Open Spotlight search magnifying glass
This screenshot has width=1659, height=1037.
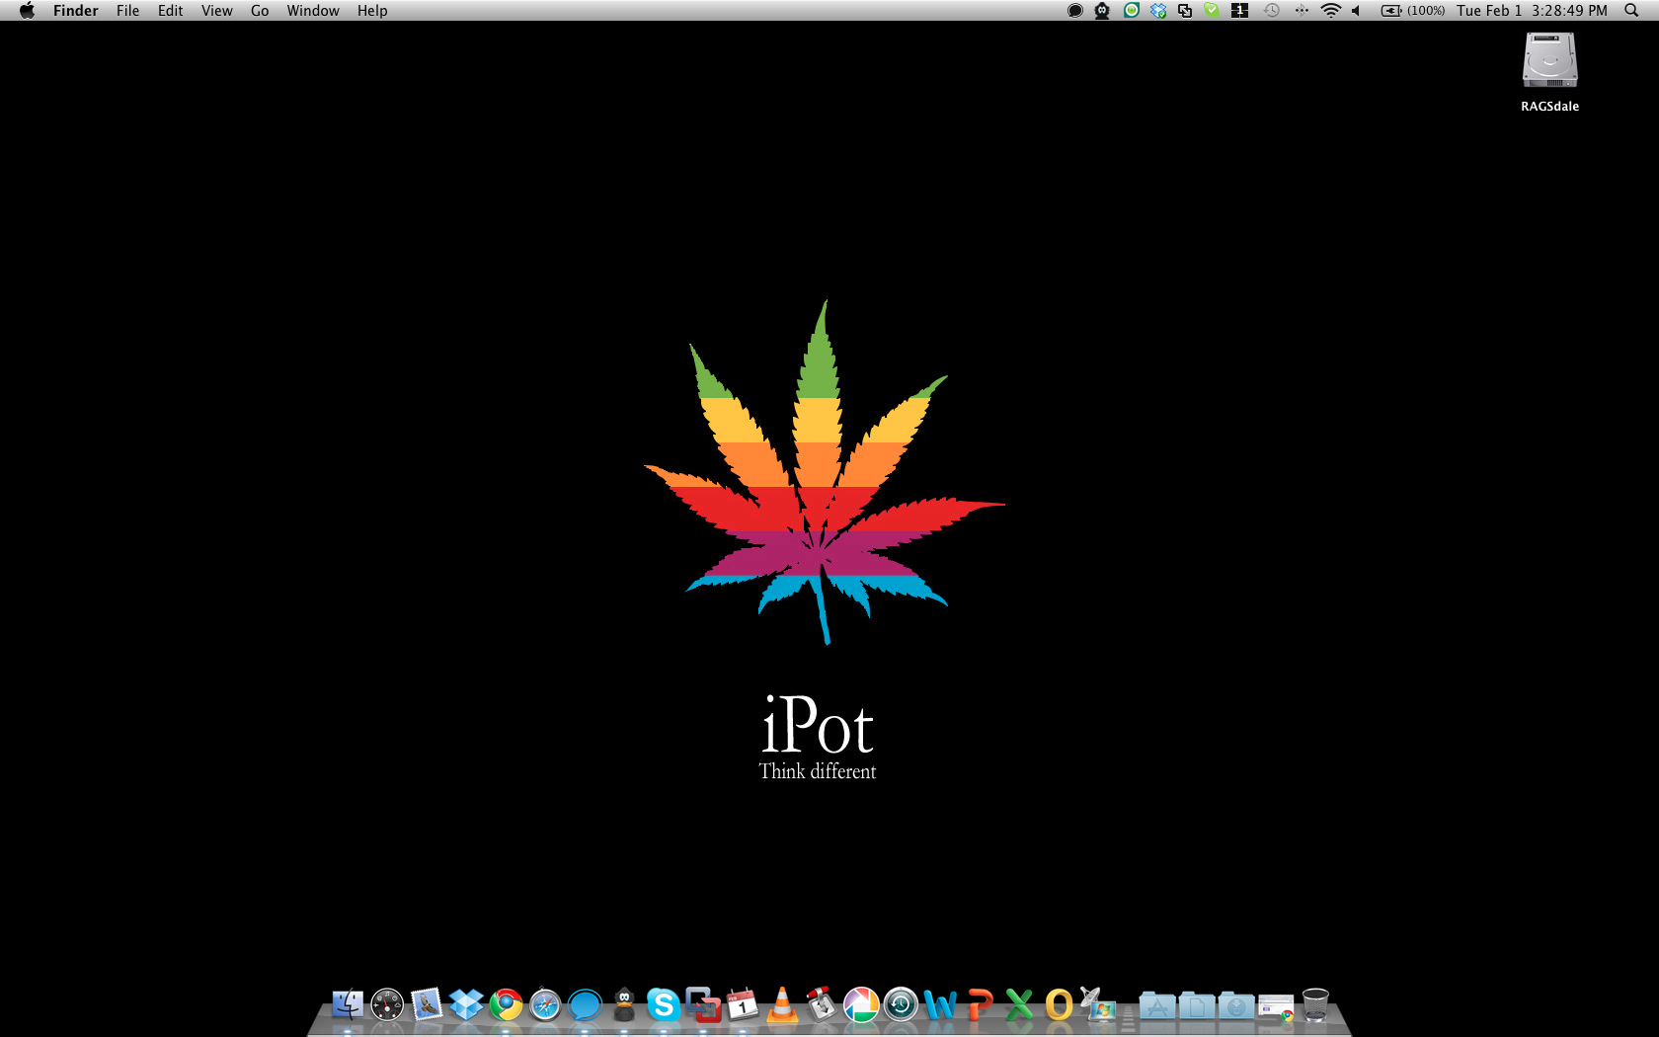pyautogui.click(x=1631, y=10)
